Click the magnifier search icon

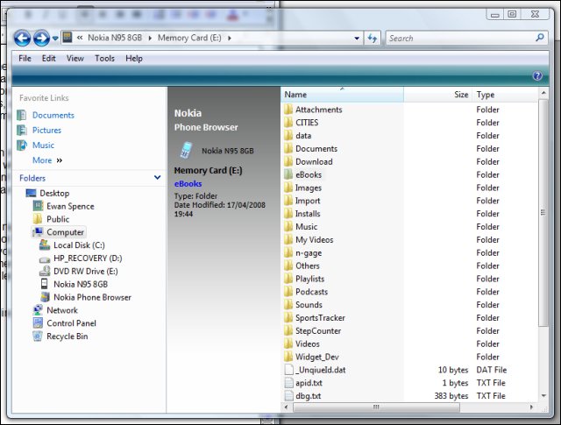tap(540, 37)
